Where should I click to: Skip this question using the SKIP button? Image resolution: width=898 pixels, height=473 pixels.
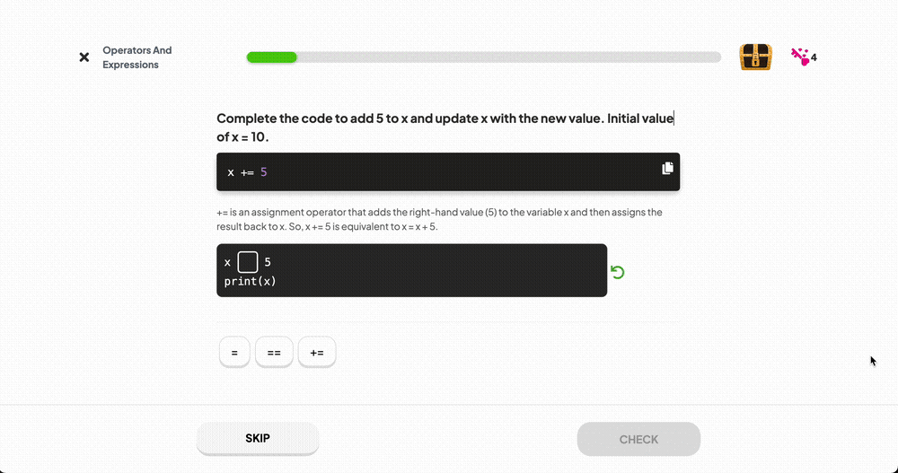(258, 439)
